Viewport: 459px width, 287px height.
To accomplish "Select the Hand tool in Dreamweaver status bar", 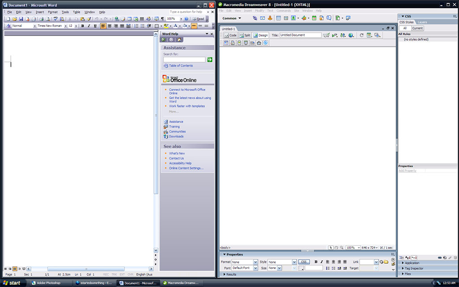I will coord(336,248).
